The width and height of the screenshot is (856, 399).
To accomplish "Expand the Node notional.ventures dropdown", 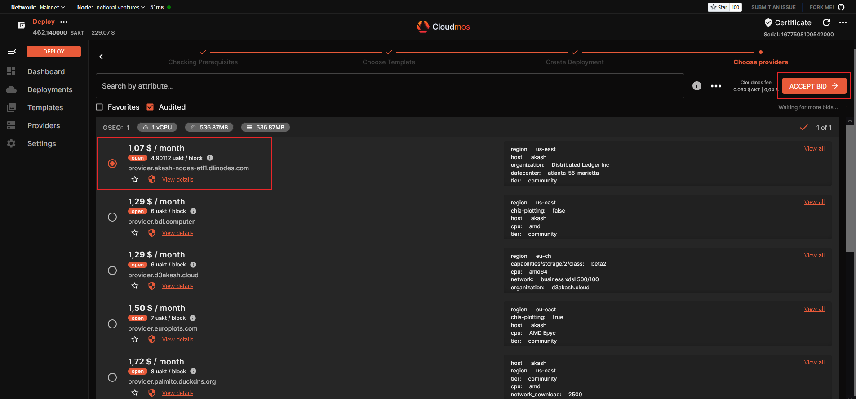I will pos(120,7).
